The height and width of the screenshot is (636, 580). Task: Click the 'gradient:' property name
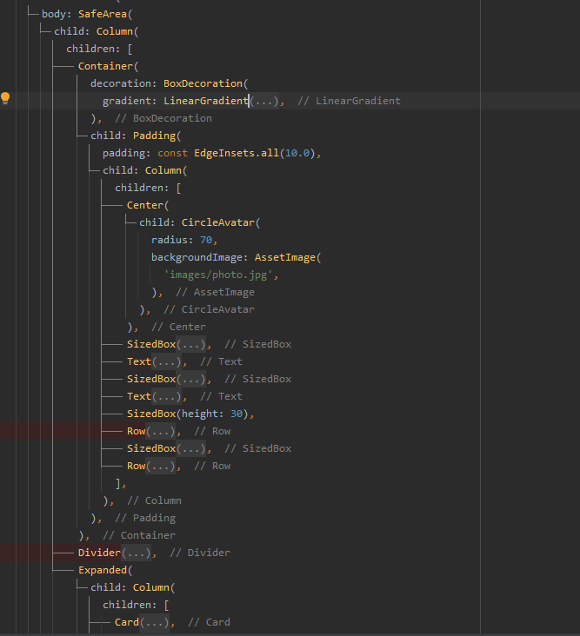(130, 101)
